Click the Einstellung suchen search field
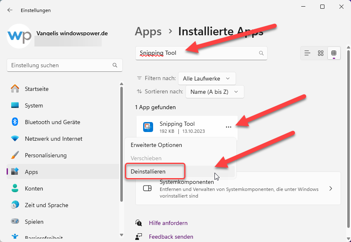The image size is (351, 242). (x=65, y=65)
